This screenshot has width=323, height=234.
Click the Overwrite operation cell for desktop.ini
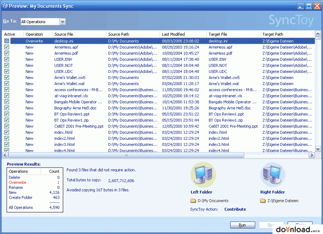[34, 41]
